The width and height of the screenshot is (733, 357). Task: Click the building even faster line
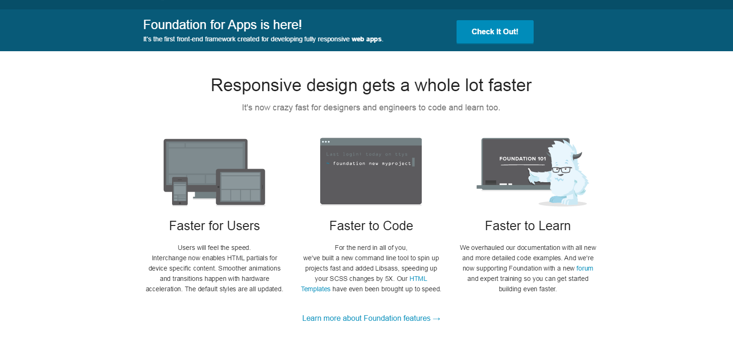tap(528, 289)
